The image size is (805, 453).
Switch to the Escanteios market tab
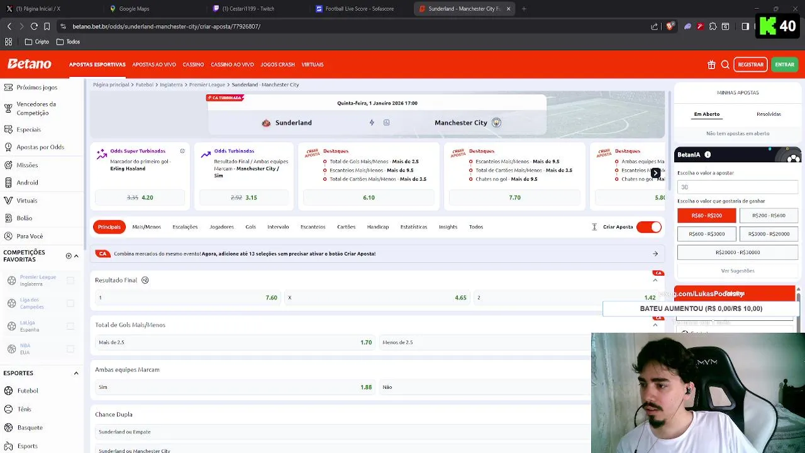click(313, 227)
